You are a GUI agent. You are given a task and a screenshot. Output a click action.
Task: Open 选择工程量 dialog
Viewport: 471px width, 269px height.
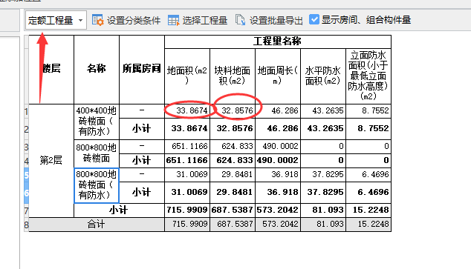tap(198, 20)
